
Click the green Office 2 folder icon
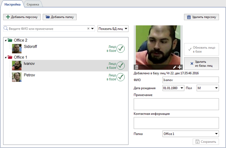[x=10, y=40]
